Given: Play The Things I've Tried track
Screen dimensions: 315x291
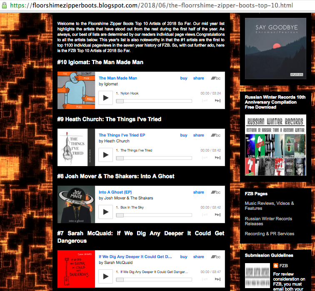Looking at the screenshot, I should tap(105, 155).
